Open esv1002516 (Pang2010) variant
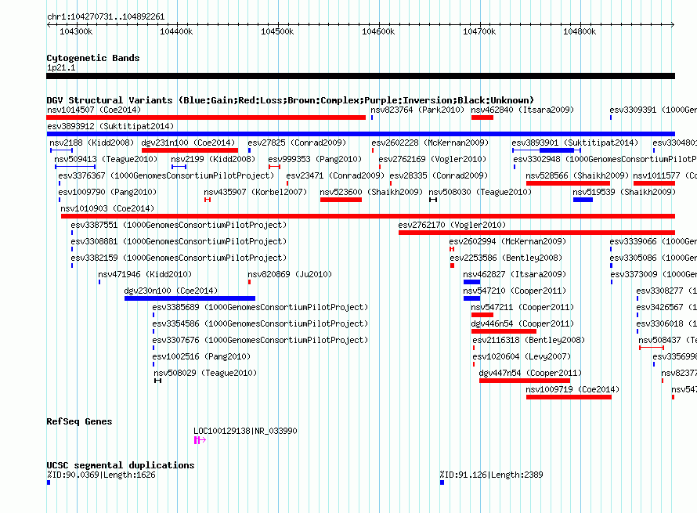The height and width of the screenshot is (513, 697). [201, 356]
